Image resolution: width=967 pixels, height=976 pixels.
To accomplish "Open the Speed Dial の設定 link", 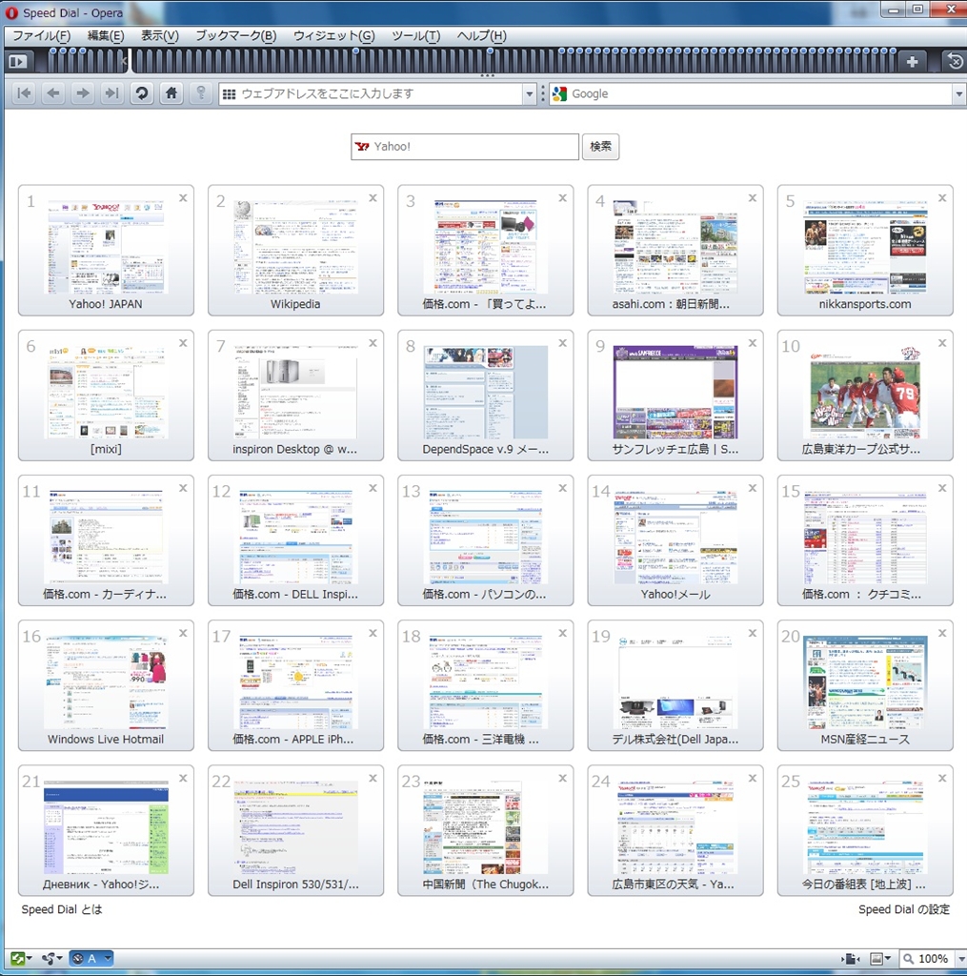I will tap(904, 909).
